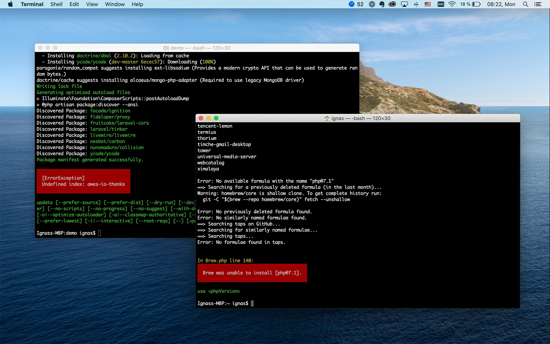Click 'Brew was unable to install [php@7.1].' message
The width and height of the screenshot is (550, 344).
click(252, 273)
